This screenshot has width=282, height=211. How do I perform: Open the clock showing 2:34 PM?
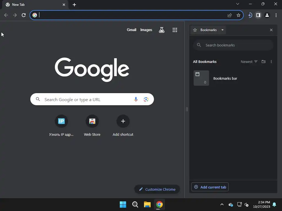(262, 204)
